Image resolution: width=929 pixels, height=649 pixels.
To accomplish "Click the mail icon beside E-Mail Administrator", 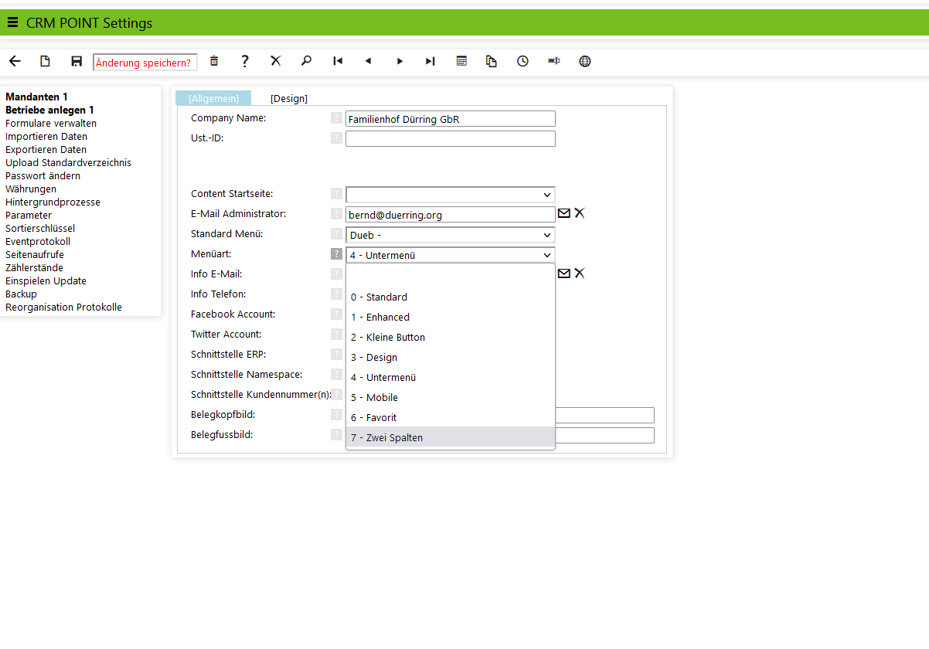I will pos(564,213).
